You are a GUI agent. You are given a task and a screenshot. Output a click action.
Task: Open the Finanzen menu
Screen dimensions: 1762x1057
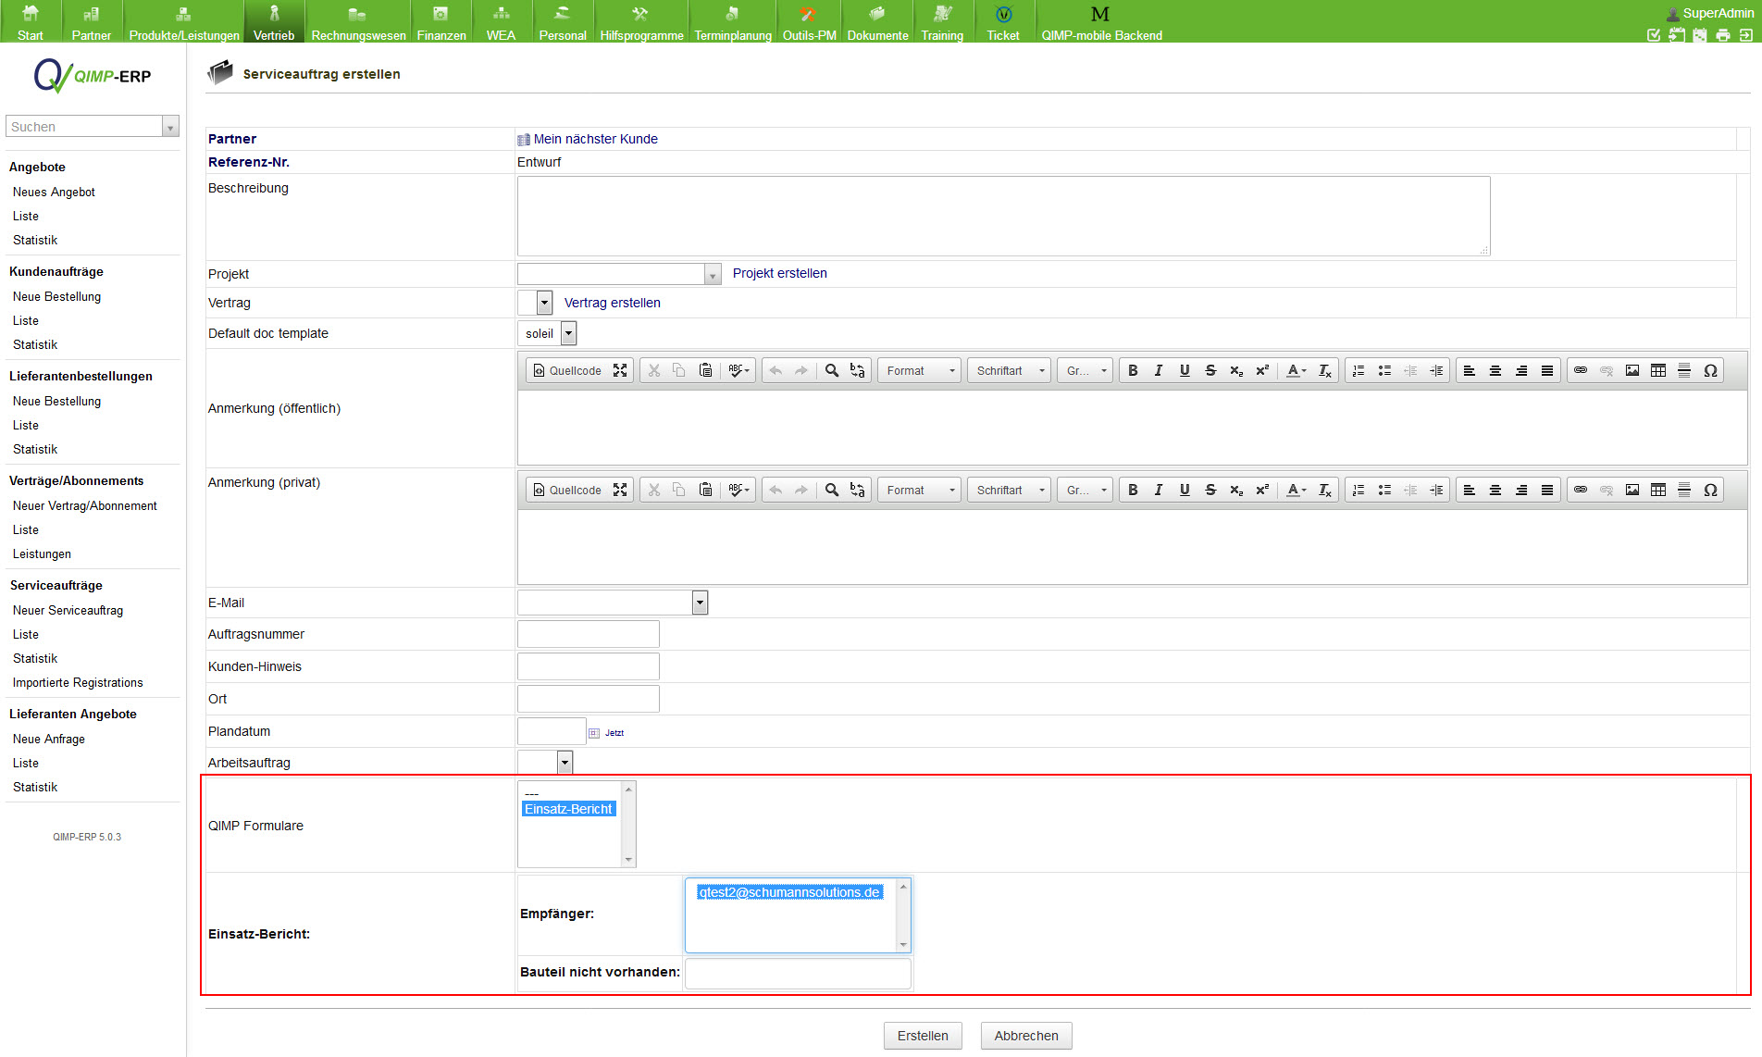coord(441,22)
